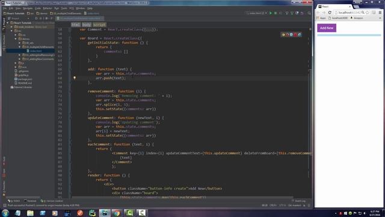Collapse the React Tutorials root folder

(x=8, y=23)
